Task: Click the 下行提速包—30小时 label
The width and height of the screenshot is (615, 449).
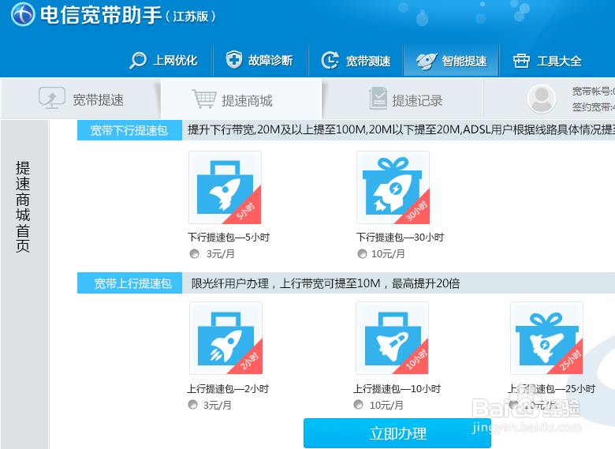Action: pos(400,237)
